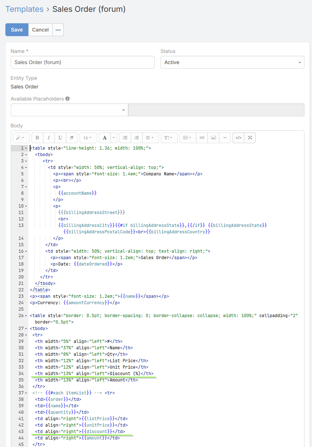
Task: Toggle bold formatting in editor toolbar
Action: pyautogui.click(x=37, y=138)
